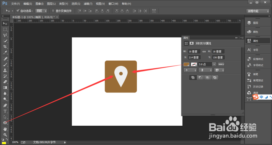Switch to live shape properties button

pos(186,43)
